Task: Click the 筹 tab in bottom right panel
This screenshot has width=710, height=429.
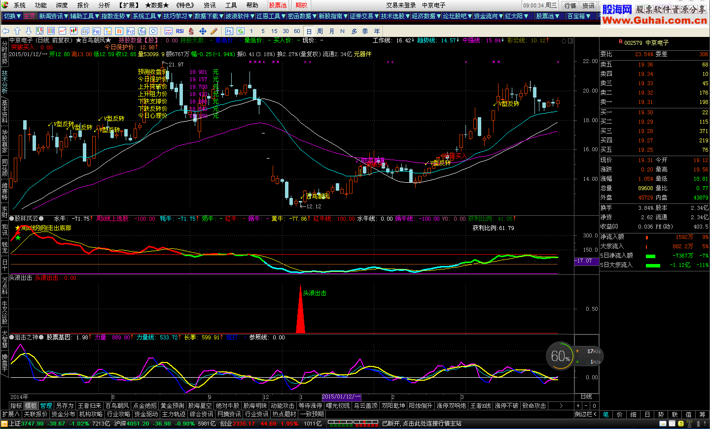Action: [x=702, y=414]
